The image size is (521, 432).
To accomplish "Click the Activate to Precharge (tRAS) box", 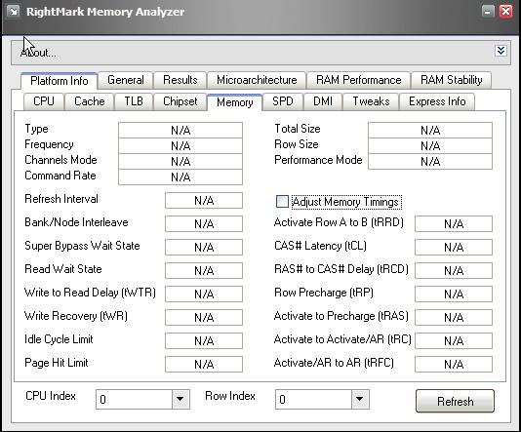I will click(454, 318).
